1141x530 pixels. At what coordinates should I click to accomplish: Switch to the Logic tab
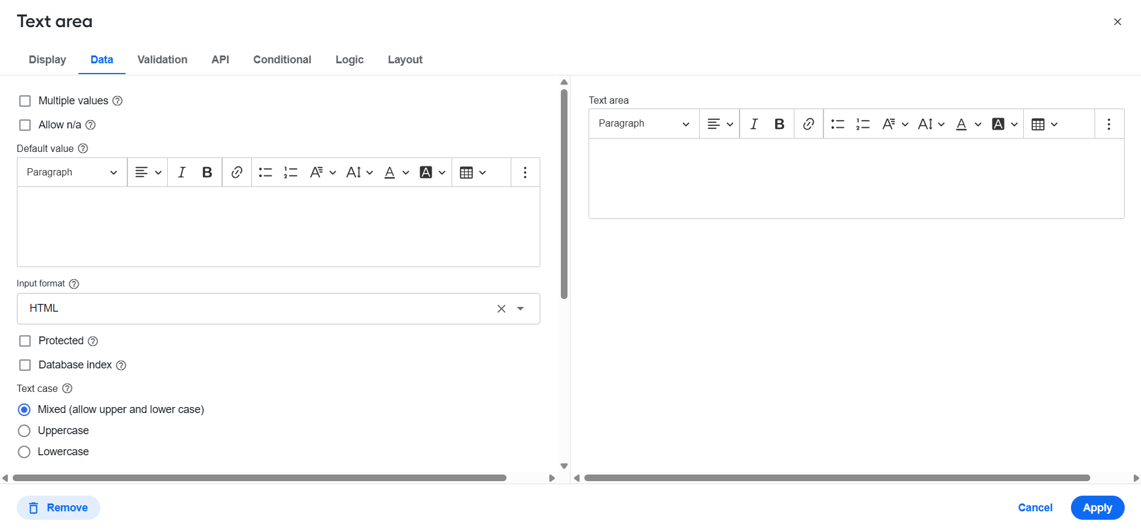[x=350, y=60]
